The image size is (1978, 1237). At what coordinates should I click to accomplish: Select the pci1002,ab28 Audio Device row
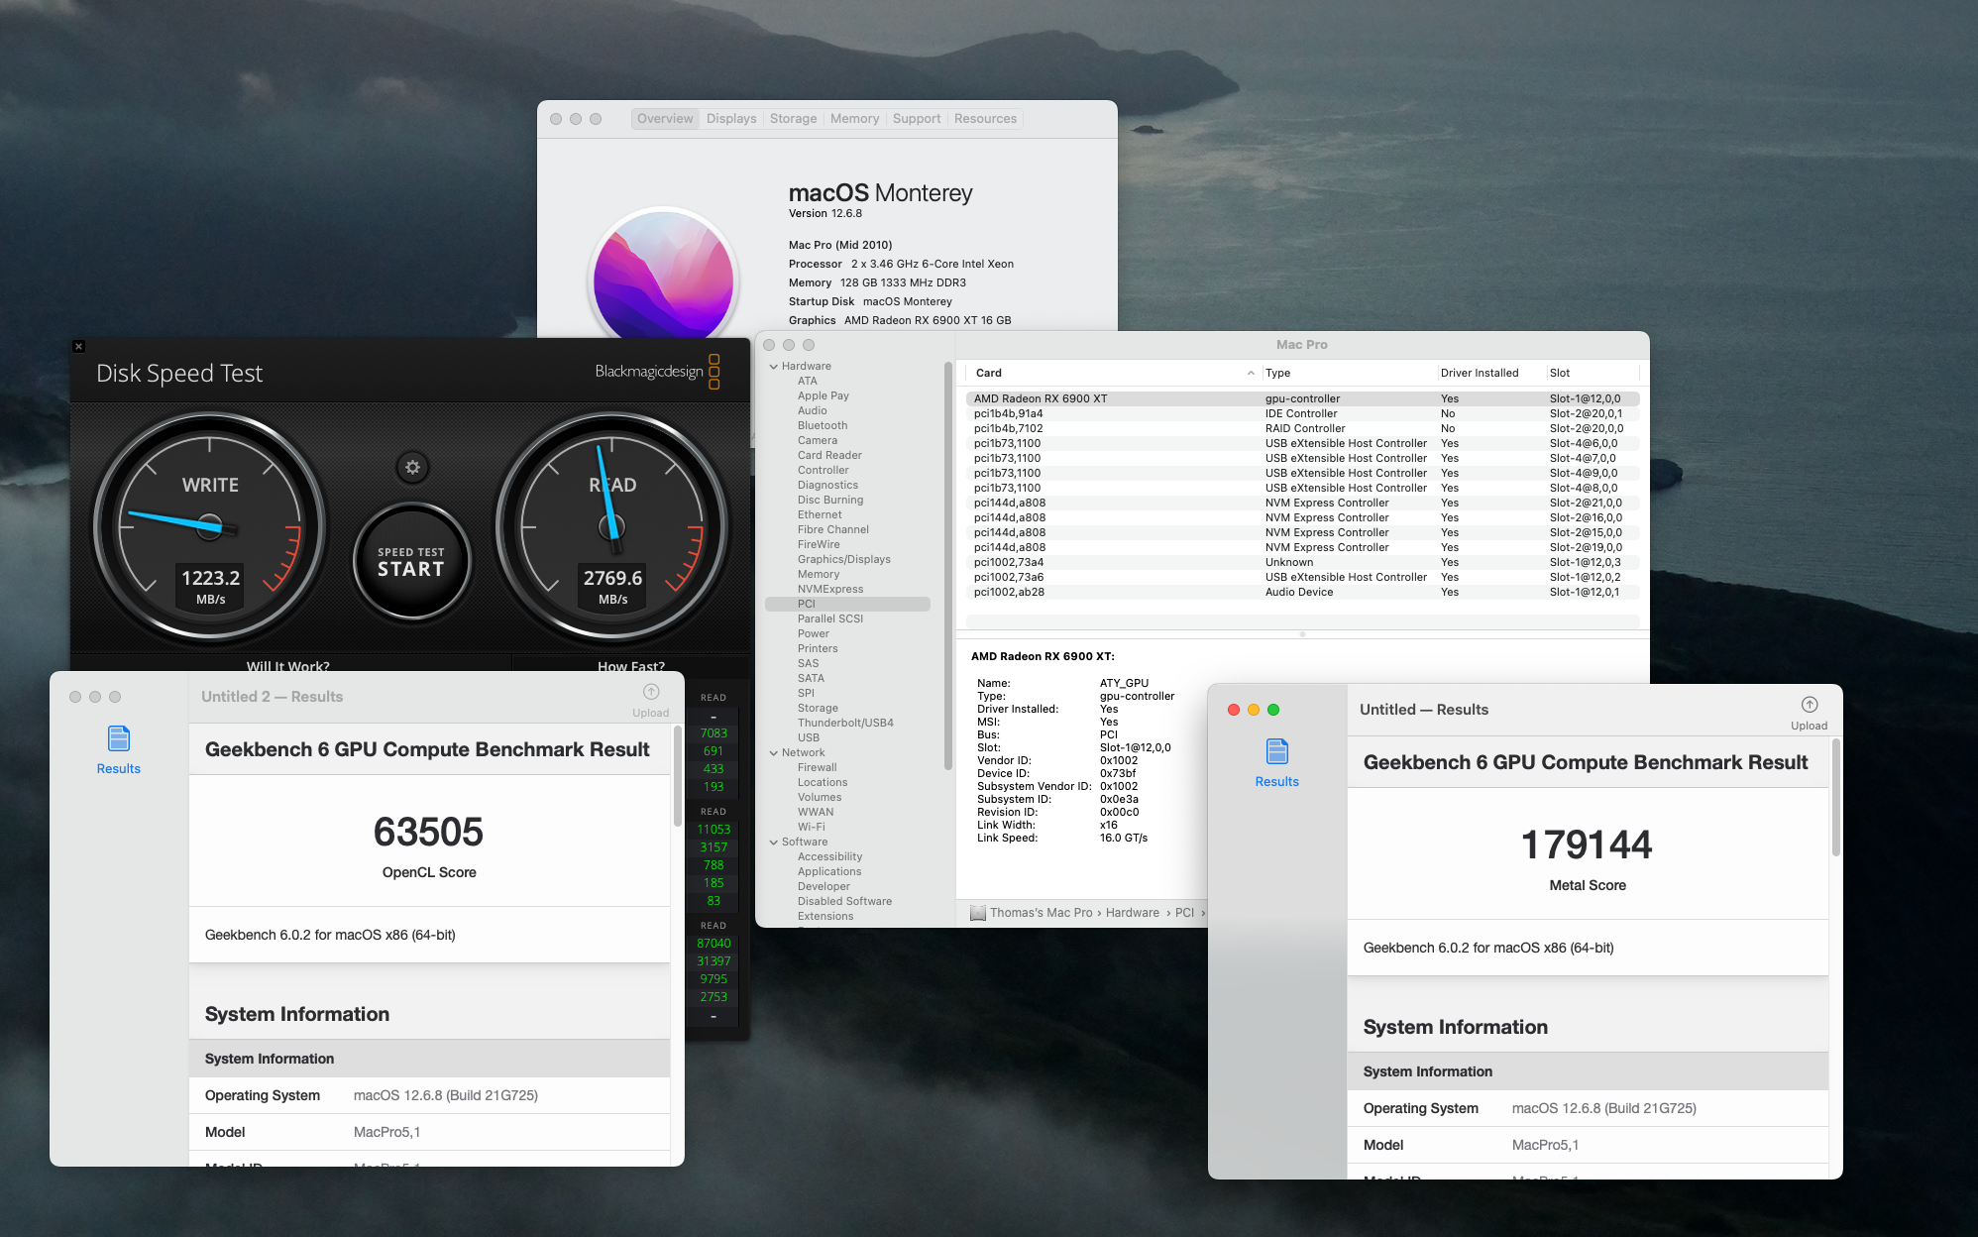click(1302, 593)
